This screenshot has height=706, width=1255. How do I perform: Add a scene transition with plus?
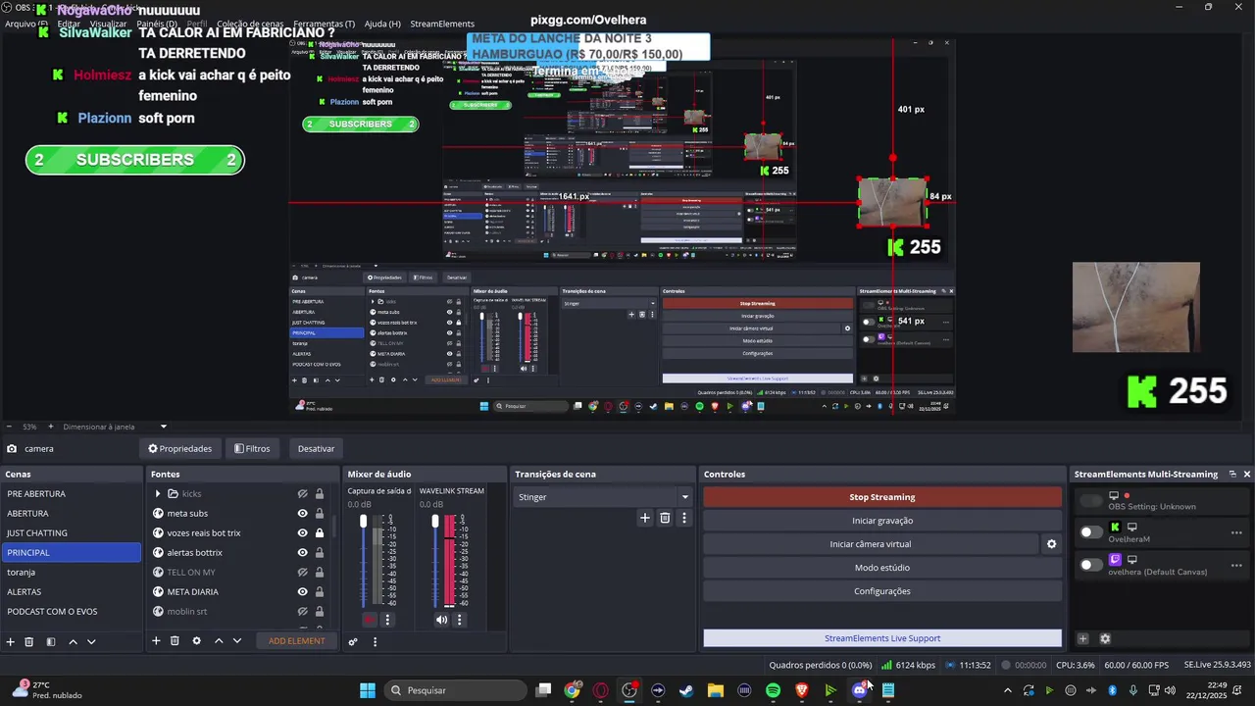pyautogui.click(x=644, y=518)
